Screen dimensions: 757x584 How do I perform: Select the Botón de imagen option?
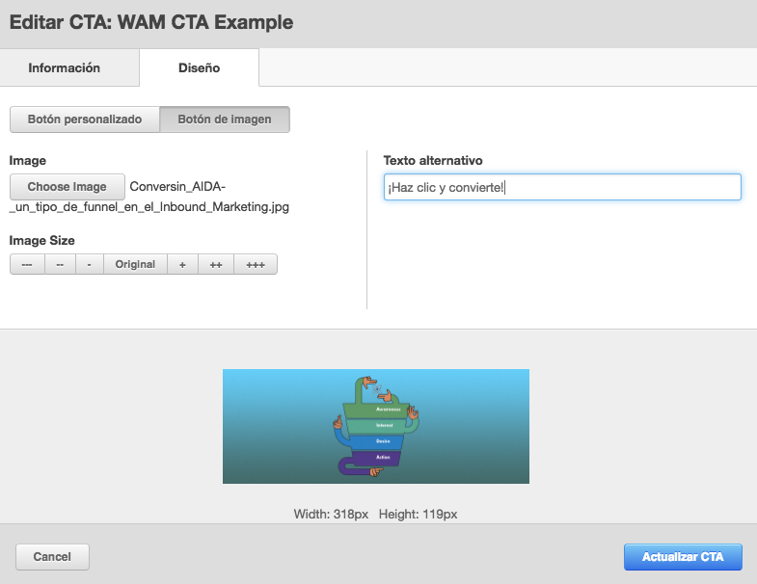coord(224,119)
